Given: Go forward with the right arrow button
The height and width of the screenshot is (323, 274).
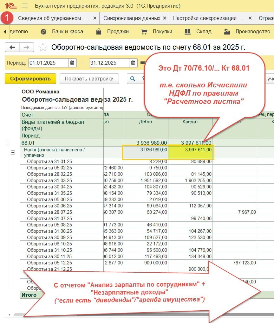Looking at the screenshot, I should pos(27,47).
